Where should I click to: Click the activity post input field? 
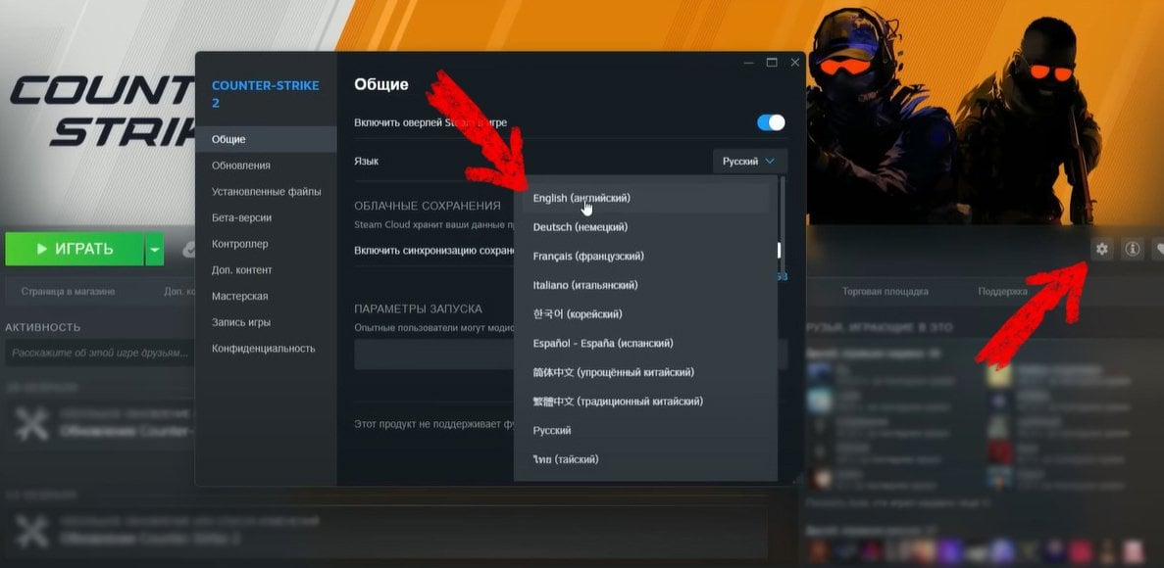click(100, 353)
